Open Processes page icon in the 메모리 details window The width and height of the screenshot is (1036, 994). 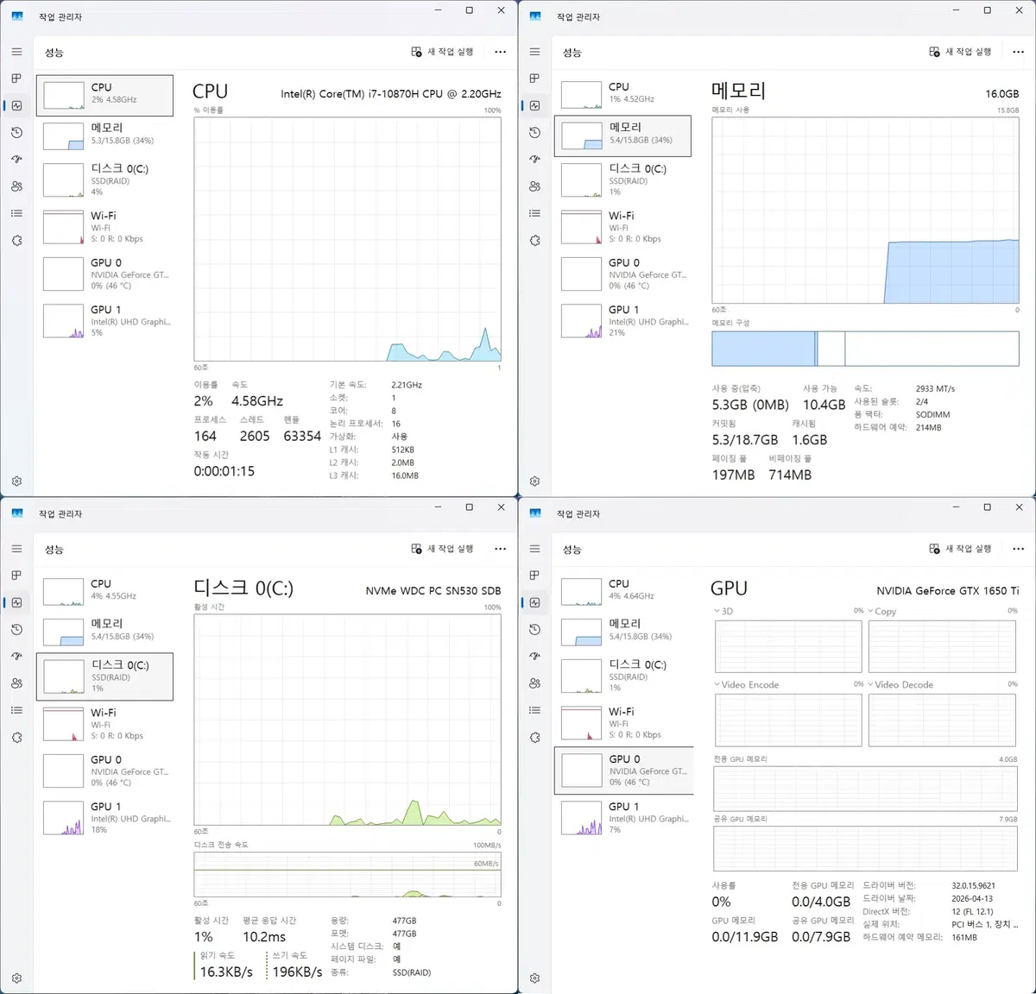tap(534, 79)
